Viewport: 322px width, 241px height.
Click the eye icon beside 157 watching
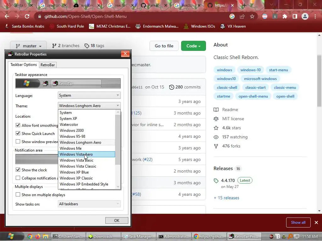click(x=216, y=137)
